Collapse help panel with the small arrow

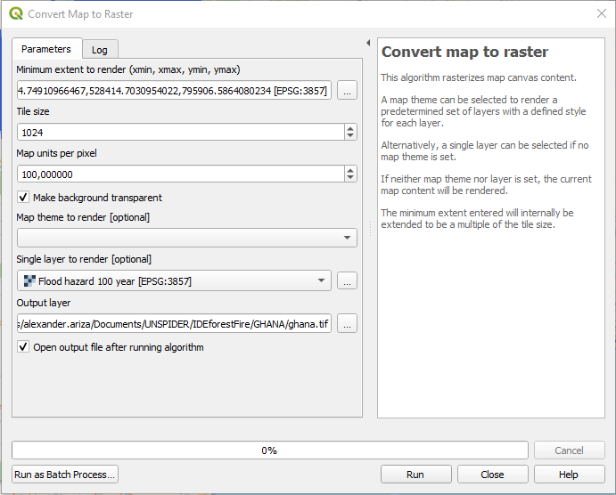368,43
